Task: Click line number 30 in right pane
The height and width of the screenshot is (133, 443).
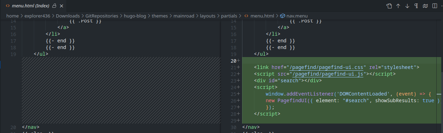Action: pos(234,127)
